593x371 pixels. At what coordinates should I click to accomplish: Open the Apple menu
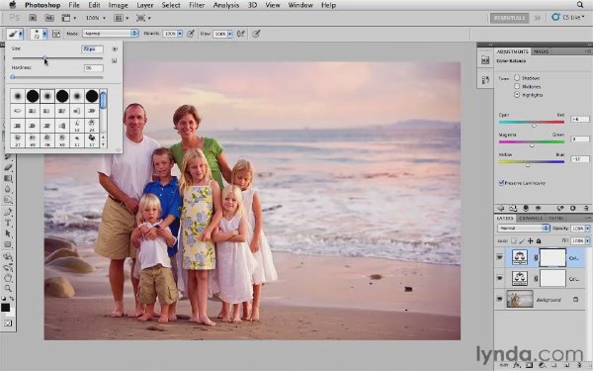tap(13, 5)
